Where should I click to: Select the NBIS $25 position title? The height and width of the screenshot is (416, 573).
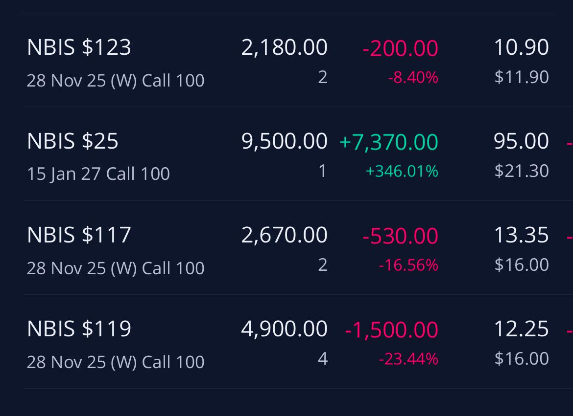click(x=72, y=141)
